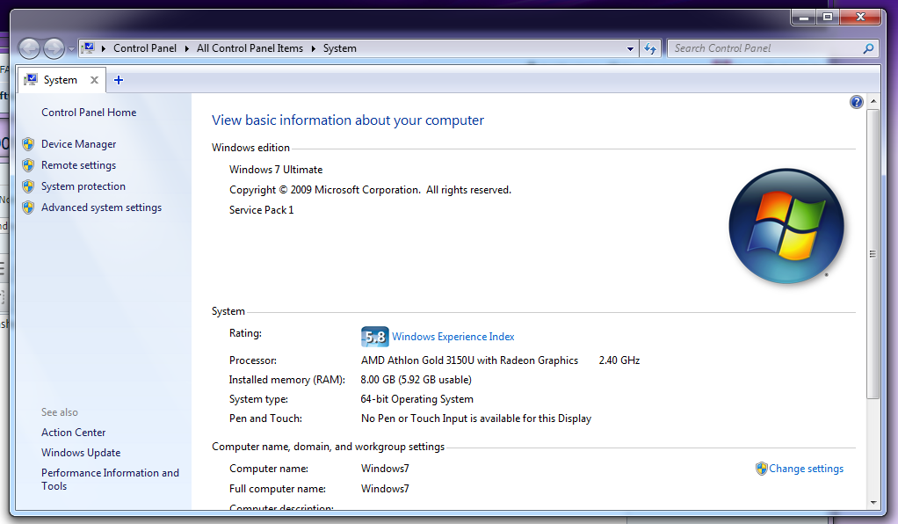898x524 pixels.
Task: Open Advanced system settings
Action: (x=101, y=207)
